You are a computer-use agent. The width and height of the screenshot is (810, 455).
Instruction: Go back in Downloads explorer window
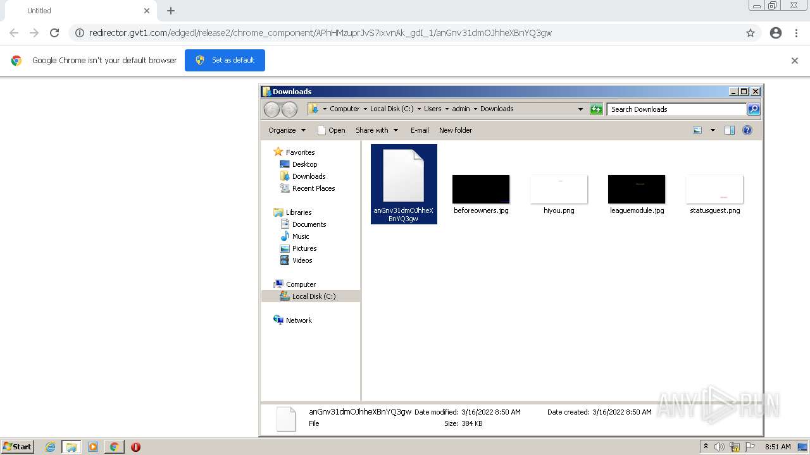[271, 109]
